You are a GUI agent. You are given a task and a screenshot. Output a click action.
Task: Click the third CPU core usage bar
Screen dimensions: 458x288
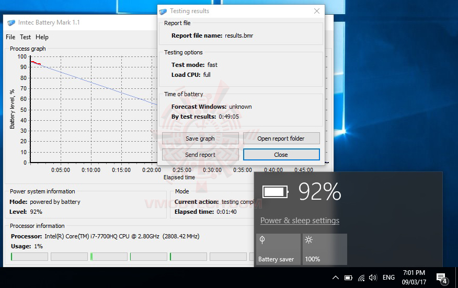coord(109,257)
